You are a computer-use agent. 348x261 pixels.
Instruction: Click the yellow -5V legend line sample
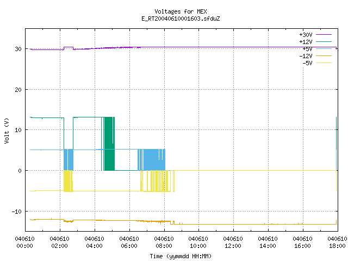click(324, 63)
